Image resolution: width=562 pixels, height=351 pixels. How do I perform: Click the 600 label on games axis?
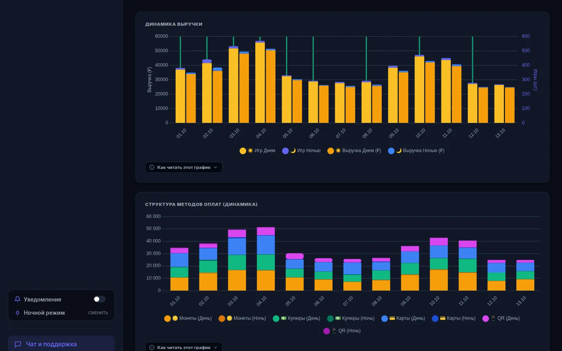point(526,36)
